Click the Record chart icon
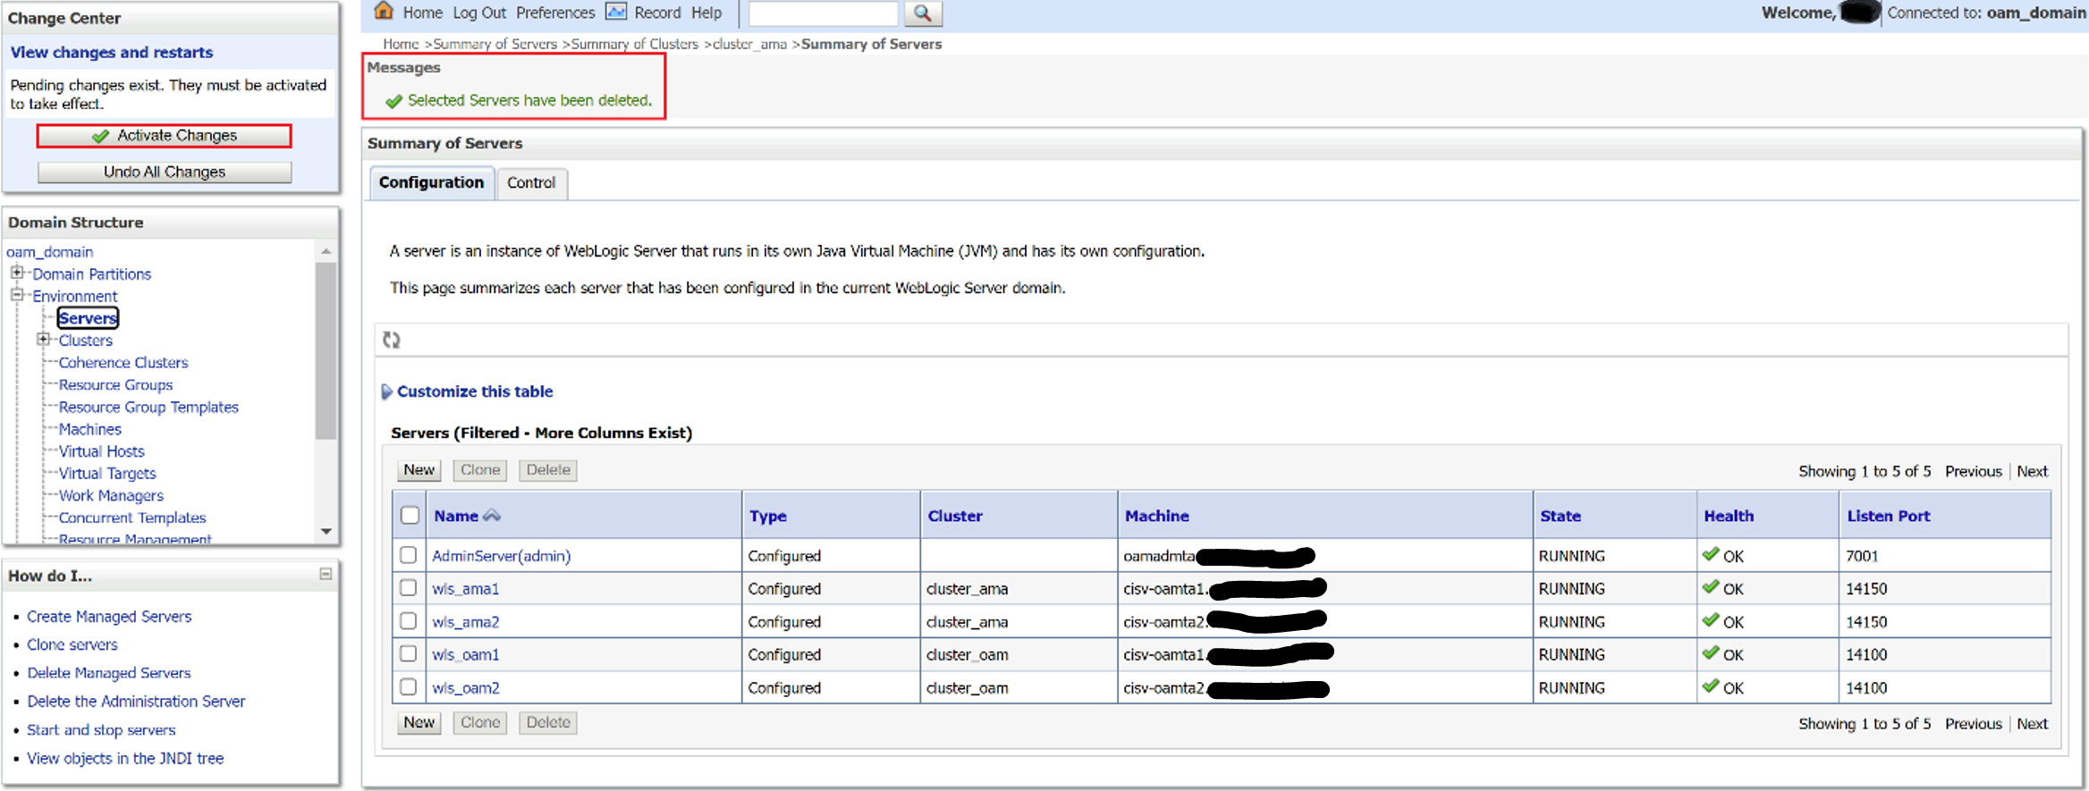 616,12
